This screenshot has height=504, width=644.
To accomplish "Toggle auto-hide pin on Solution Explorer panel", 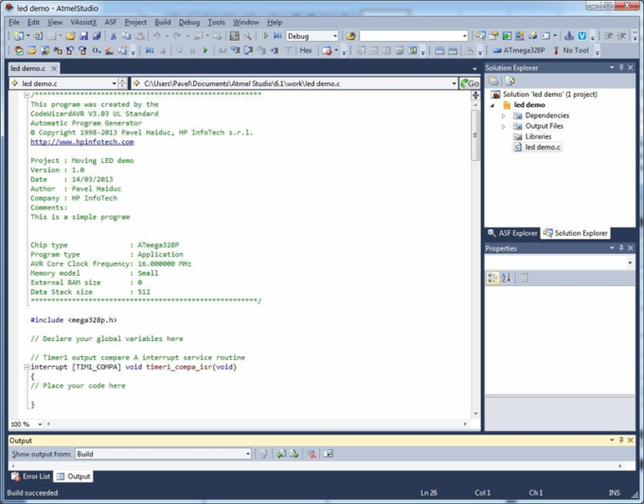I will (621, 67).
